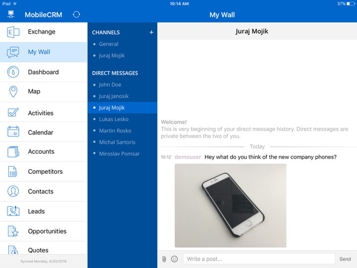This screenshot has height=268, width=357.
Task: Open the phone photo attachment
Action: coord(230,205)
